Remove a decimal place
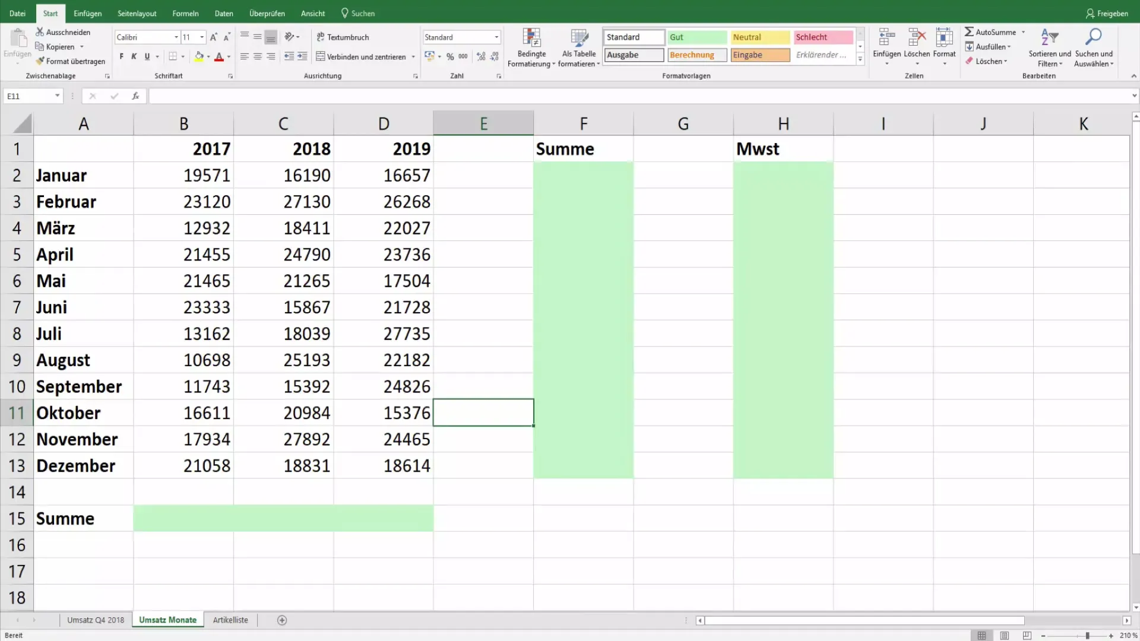The width and height of the screenshot is (1140, 641). (495, 56)
